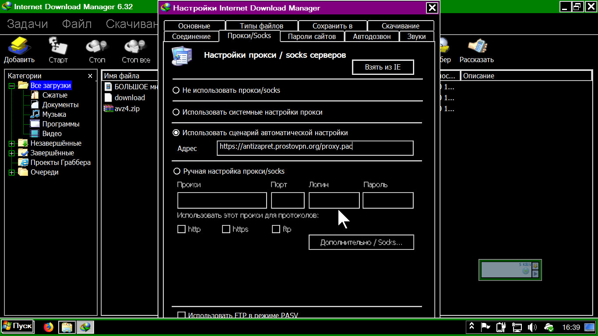This screenshot has height=336, width=598.
Task: Expand hidden tray icons arrow
Action: click(x=471, y=326)
